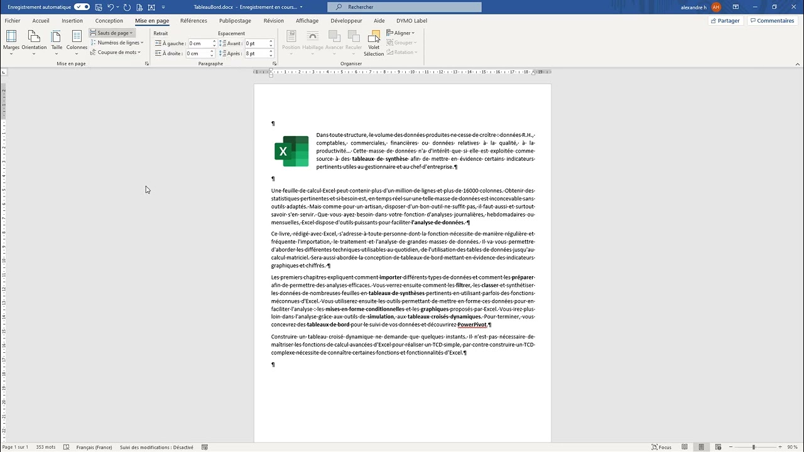Click Suivi des modifications : Désactivé
Screen dimensions: 804x452
pyautogui.click(x=156, y=447)
